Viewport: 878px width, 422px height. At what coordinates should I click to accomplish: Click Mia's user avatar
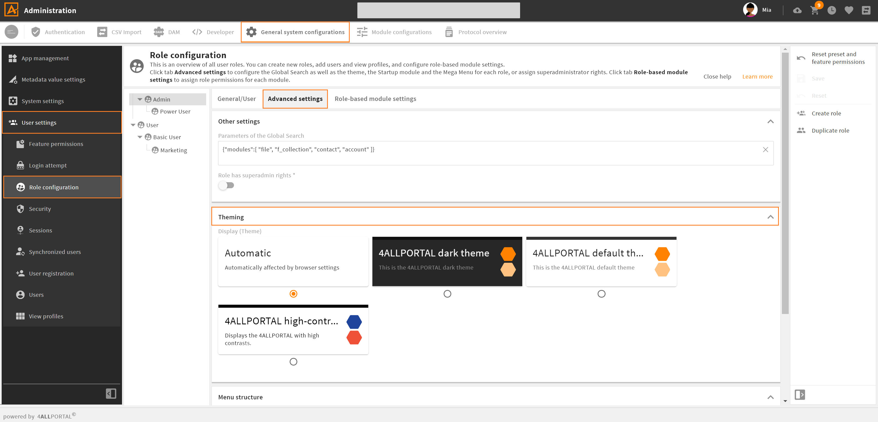[x=750, y=10]
